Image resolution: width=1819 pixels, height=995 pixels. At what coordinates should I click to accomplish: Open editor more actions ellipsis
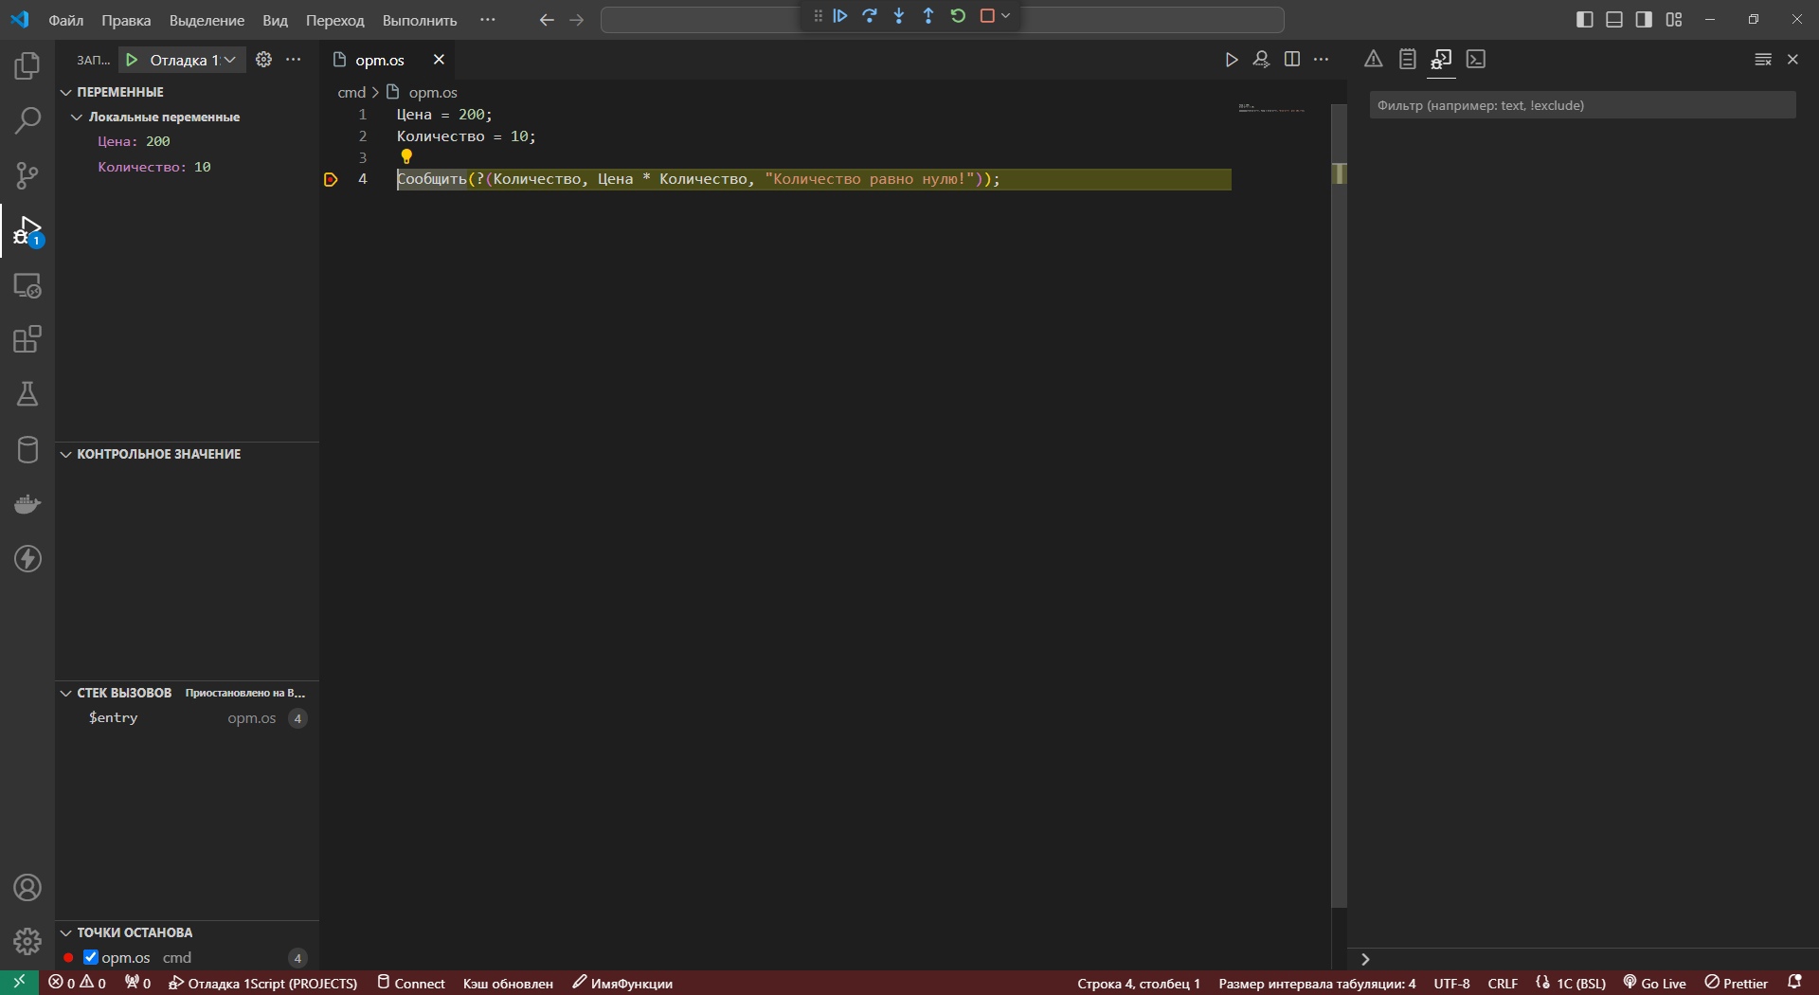click(x=1322, y=60)
